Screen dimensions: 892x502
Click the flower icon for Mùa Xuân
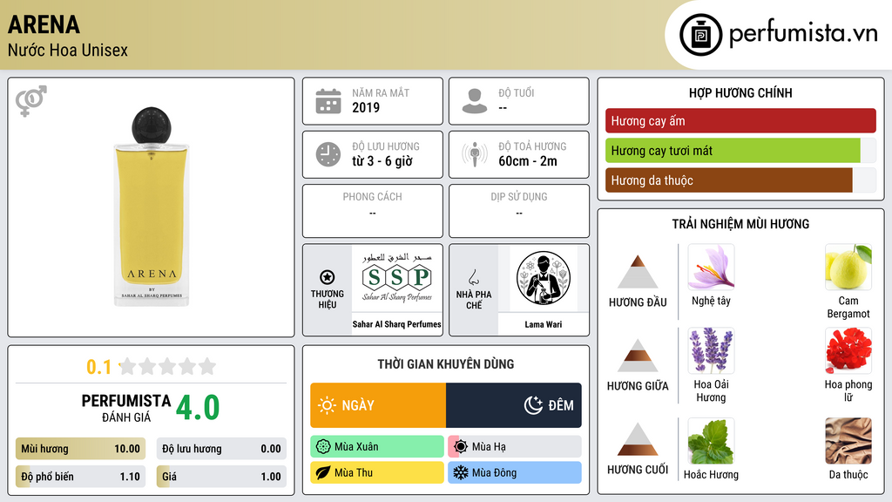click(323, 447)
